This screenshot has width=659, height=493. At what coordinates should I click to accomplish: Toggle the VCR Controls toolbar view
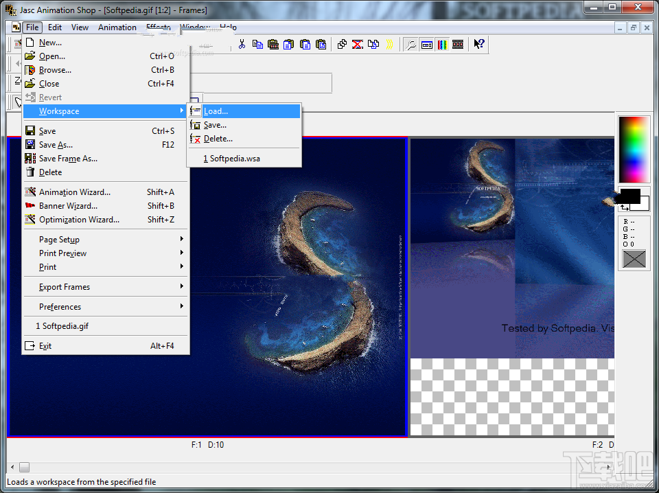click(x=427, y=44)
